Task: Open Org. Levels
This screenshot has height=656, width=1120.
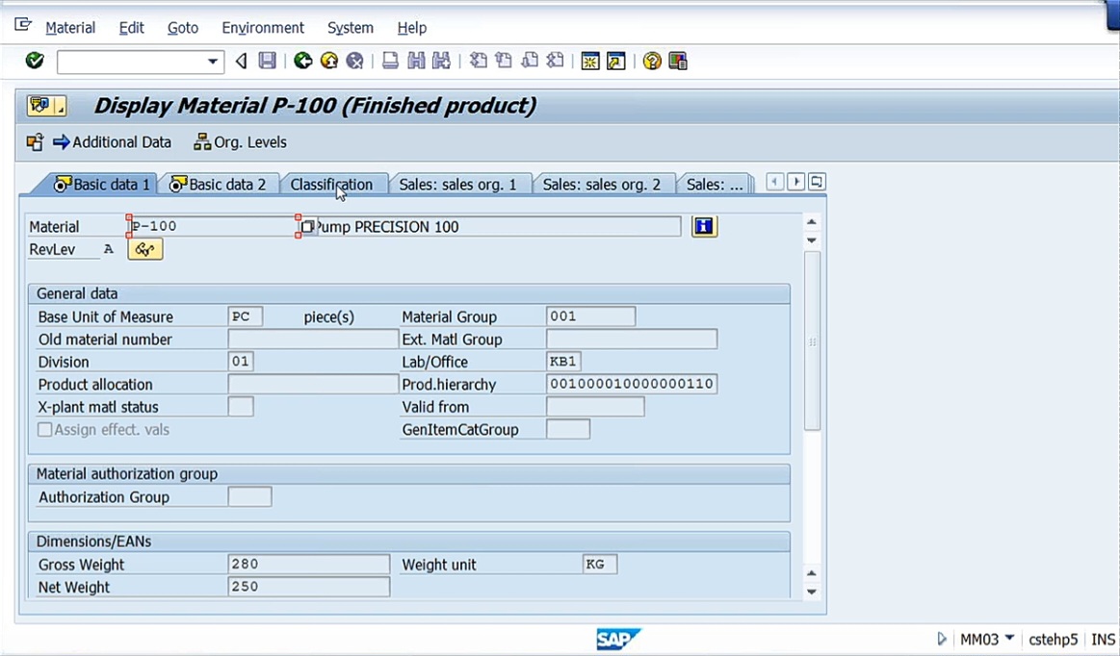Action: 240,142
